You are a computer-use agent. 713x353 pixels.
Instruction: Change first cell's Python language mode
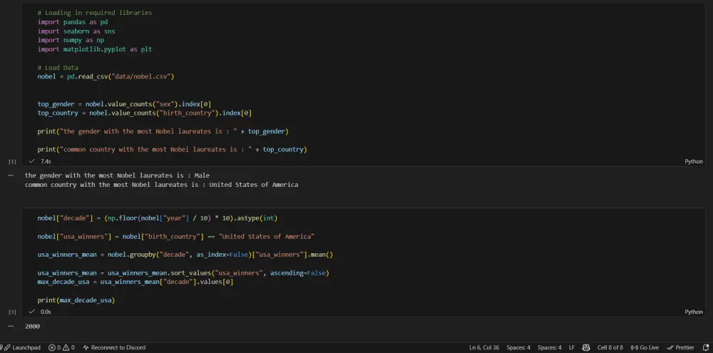pyautogui.click(x=694, y=161)
